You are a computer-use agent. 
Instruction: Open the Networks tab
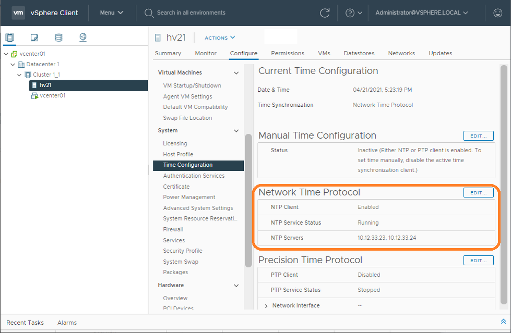tap(401, 53)
